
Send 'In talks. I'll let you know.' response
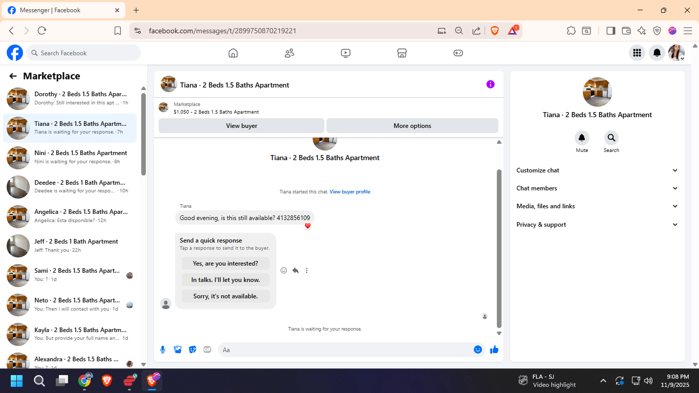pyautogui.click(x=226, y=280)
